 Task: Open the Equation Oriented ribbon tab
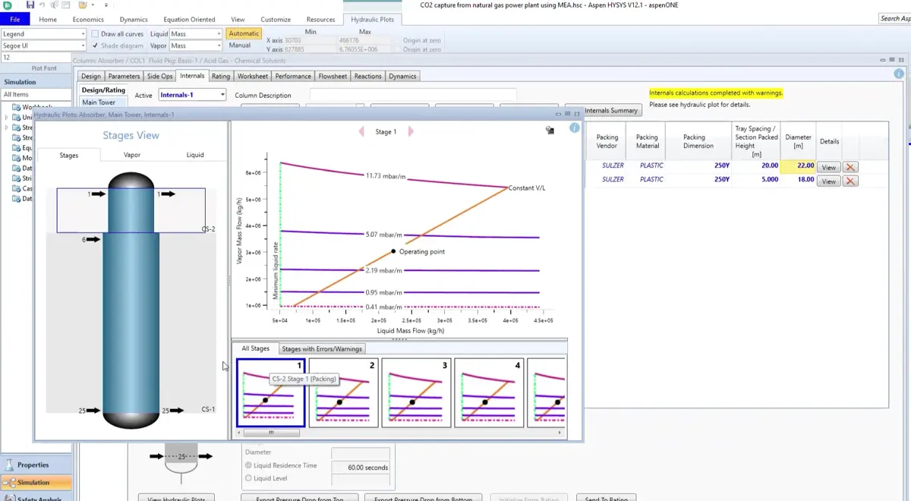point(188,19)
